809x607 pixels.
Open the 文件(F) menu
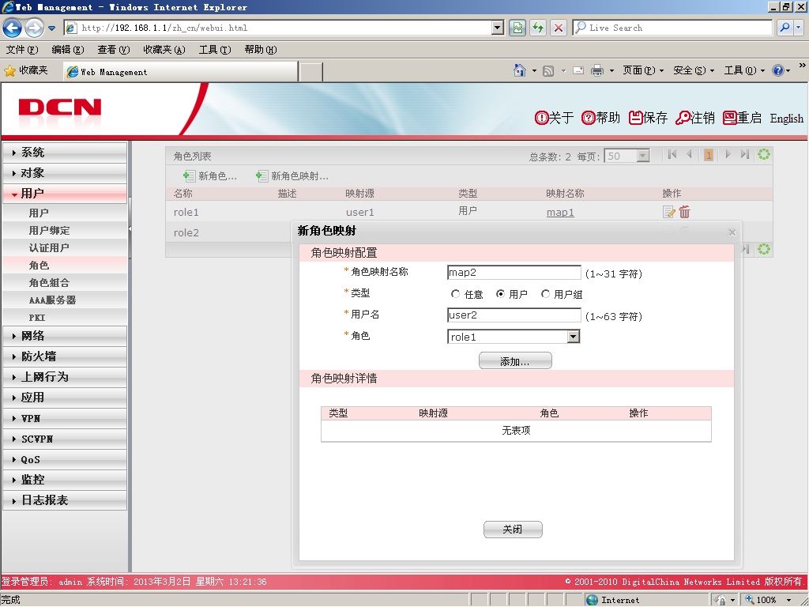[22, 50]
